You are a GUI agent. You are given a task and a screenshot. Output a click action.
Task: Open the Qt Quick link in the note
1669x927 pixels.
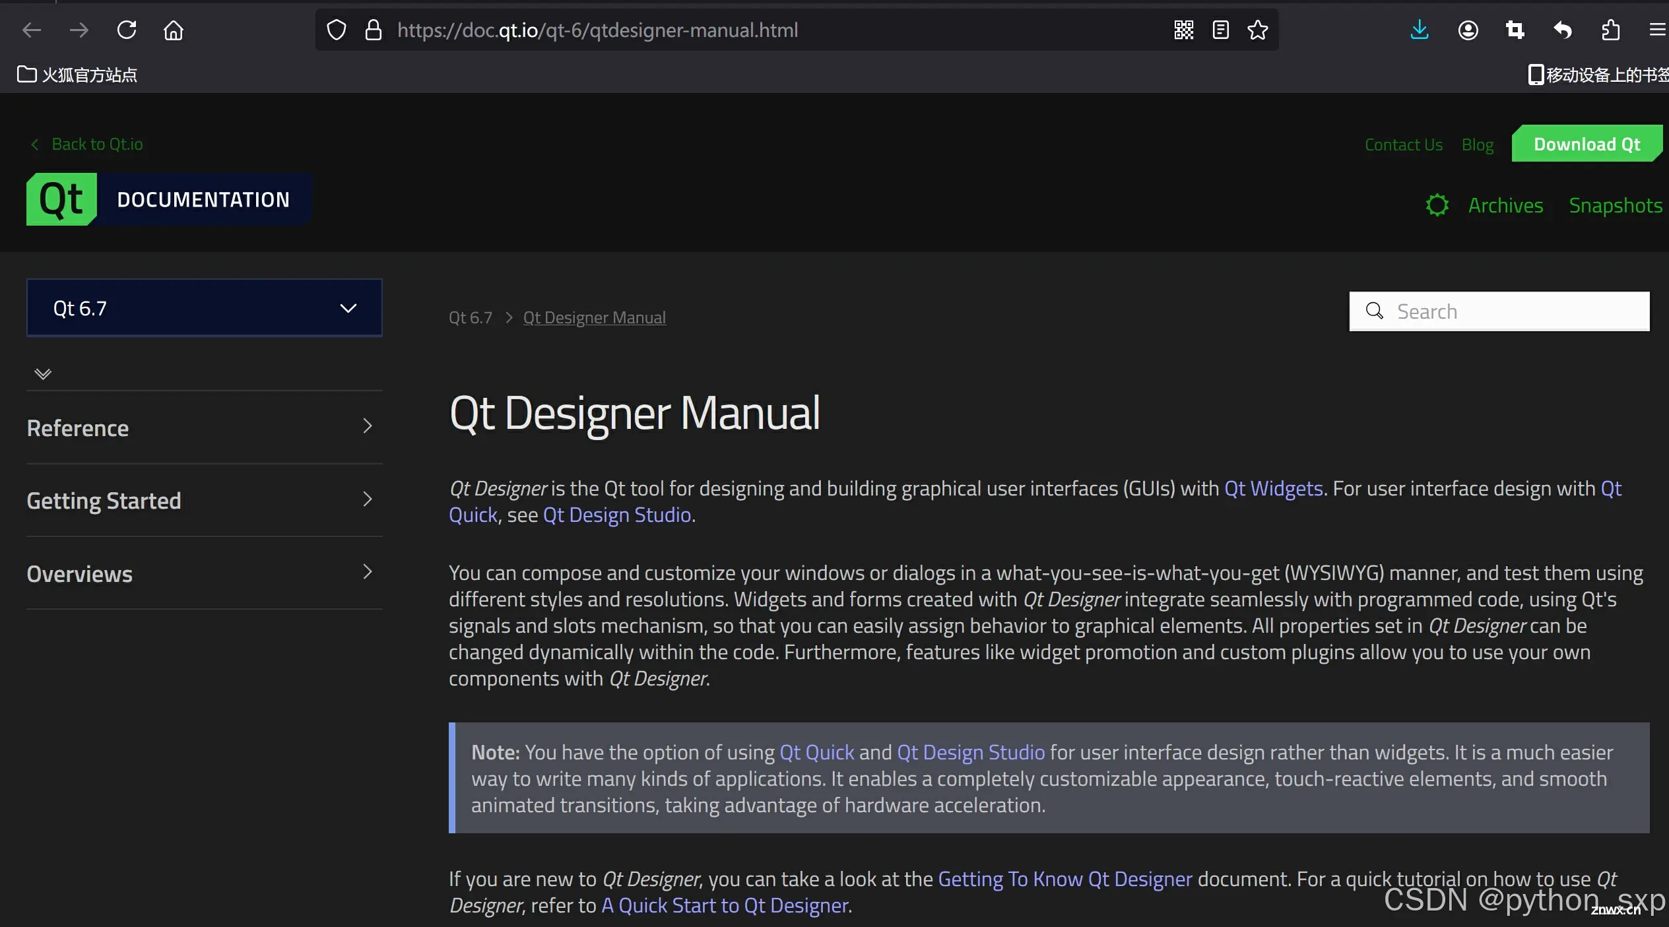(x=817, y=752)
